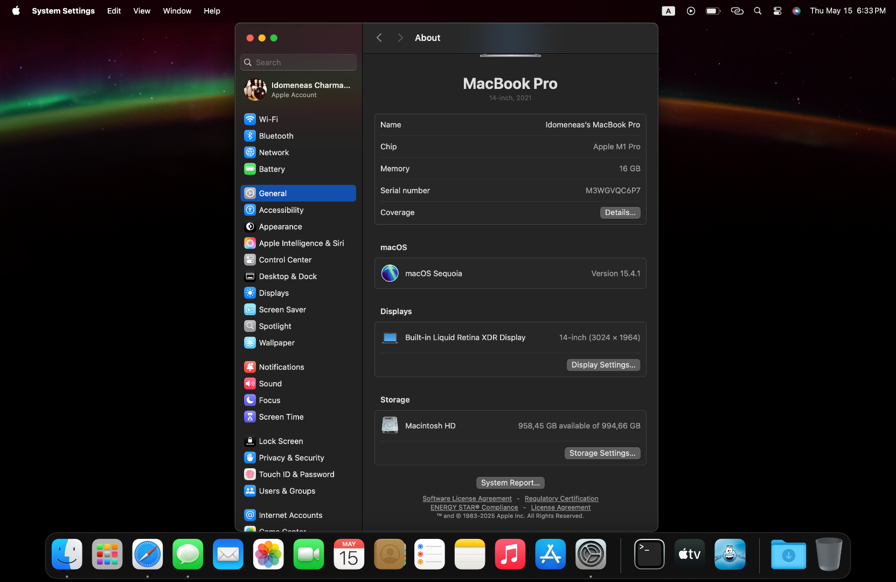Open Terminal from the Dock
This screenshot has width=896, height=582.
point(649,554)
